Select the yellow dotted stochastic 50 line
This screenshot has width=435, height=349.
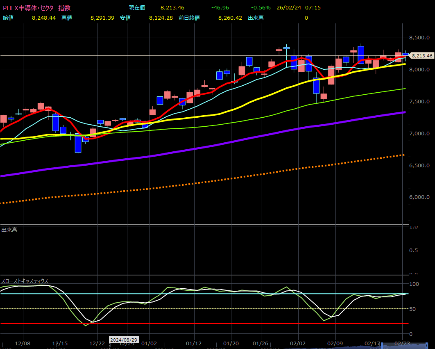(205, 308)
